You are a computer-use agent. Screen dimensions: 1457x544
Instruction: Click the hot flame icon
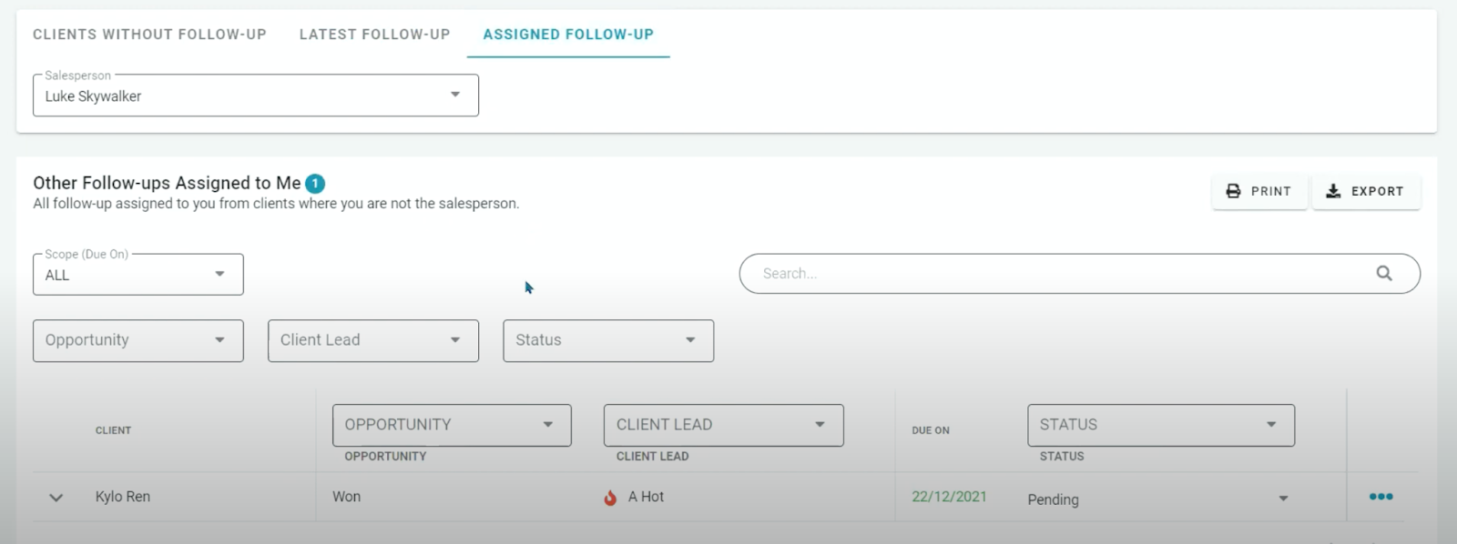[610, 498]
